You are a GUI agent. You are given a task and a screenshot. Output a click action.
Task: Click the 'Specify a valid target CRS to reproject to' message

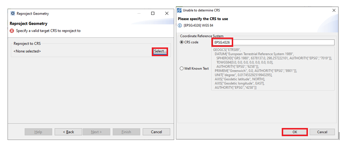(48, 31)
